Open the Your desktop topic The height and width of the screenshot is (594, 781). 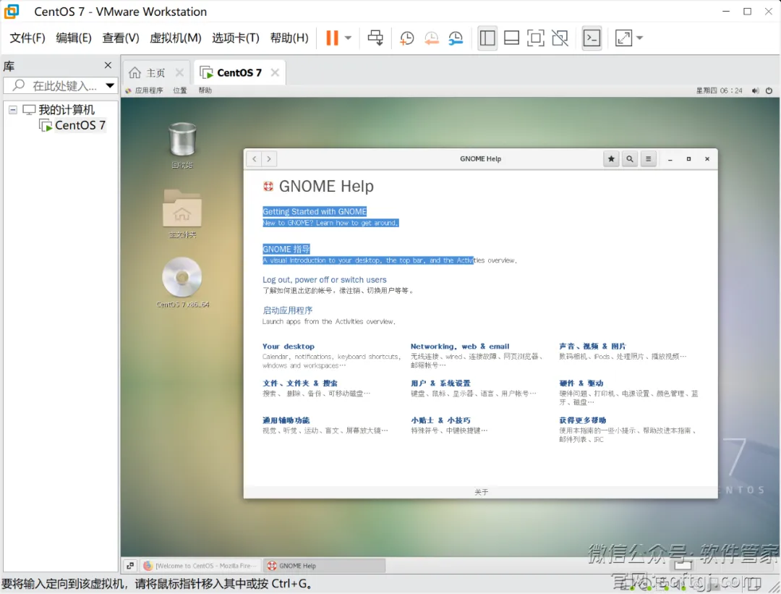(289, 347)
